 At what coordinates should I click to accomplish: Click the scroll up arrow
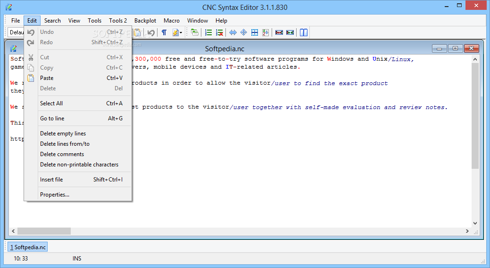point(475,59)
